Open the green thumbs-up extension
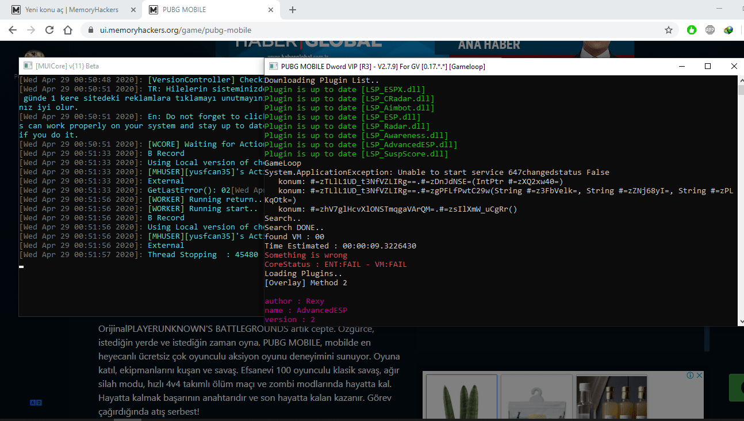The image size is (744, 421). point(692,30)
